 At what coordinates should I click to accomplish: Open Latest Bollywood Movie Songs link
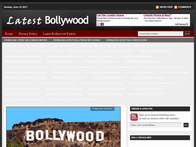[x=23, y=62]
